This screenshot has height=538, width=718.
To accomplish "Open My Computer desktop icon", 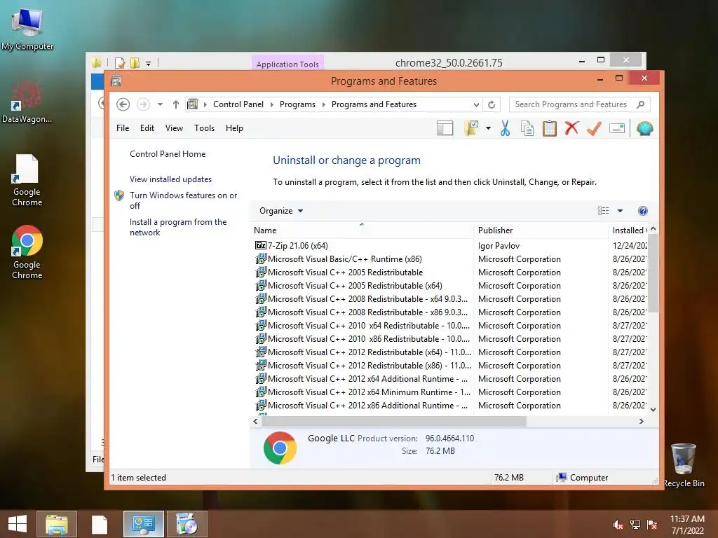I will (x=27, y=28).
